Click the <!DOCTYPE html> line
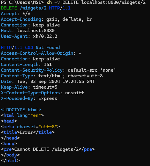 click(21, 110)
